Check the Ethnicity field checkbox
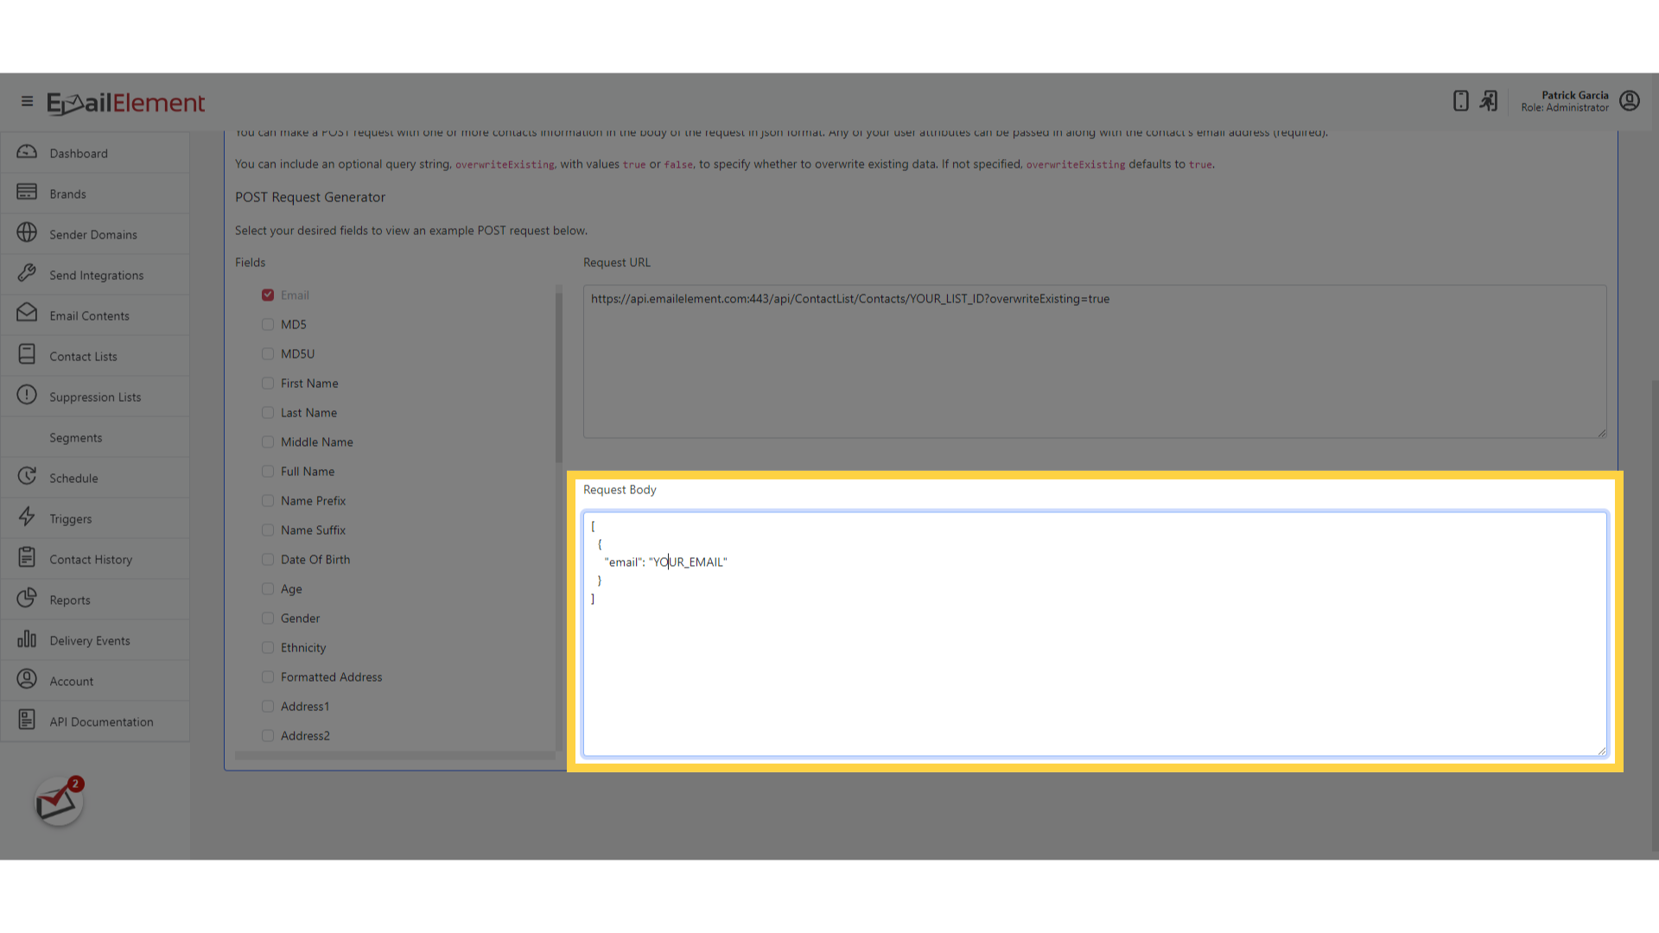The image size is (1659, 933). [x=268, y=648]
